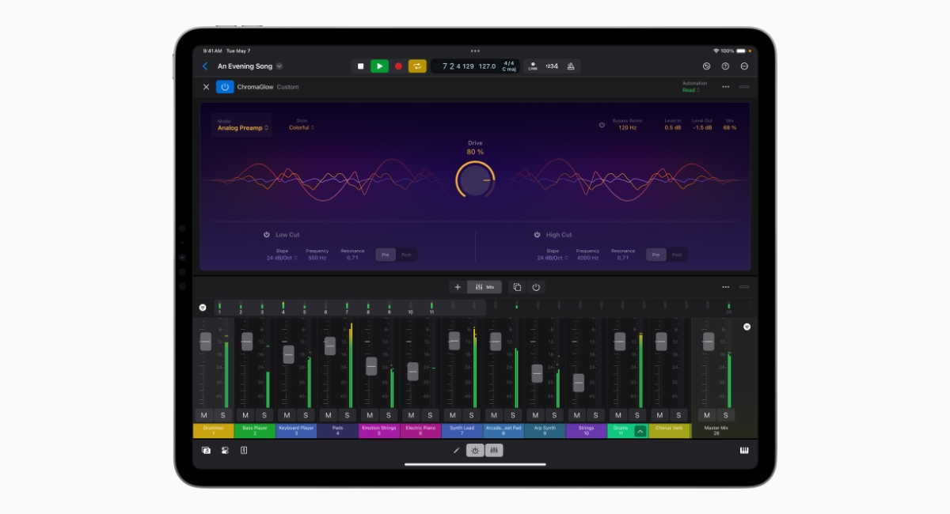Enable the 1234 count-in icon
The height and width of the screenshot is (514, 950).
click(x=552, y=66)
